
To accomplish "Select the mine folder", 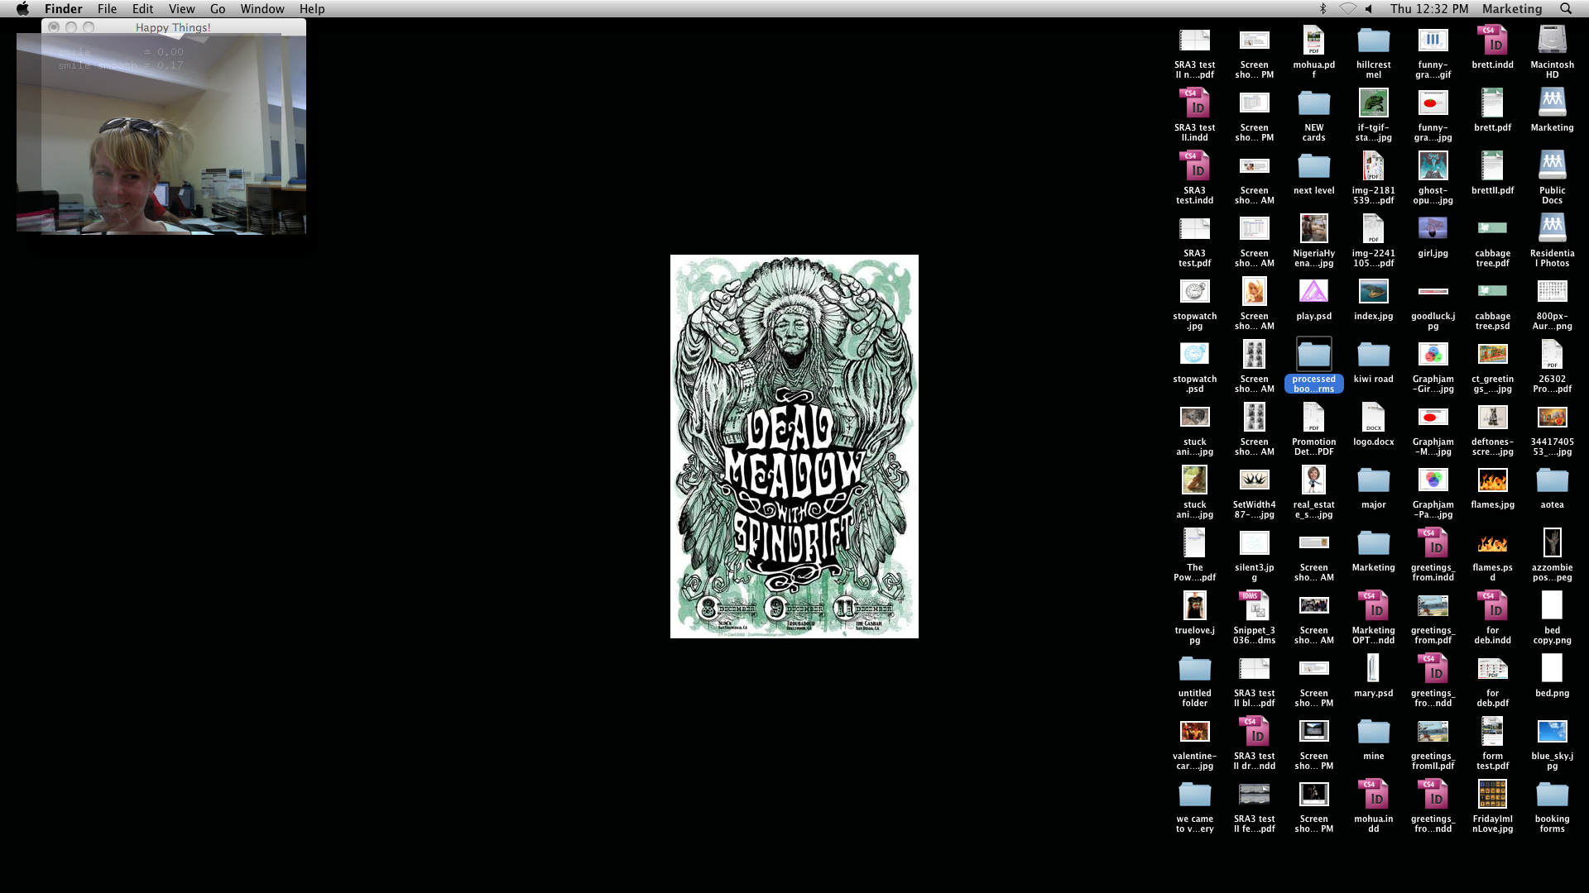I will coord(1373,732).
